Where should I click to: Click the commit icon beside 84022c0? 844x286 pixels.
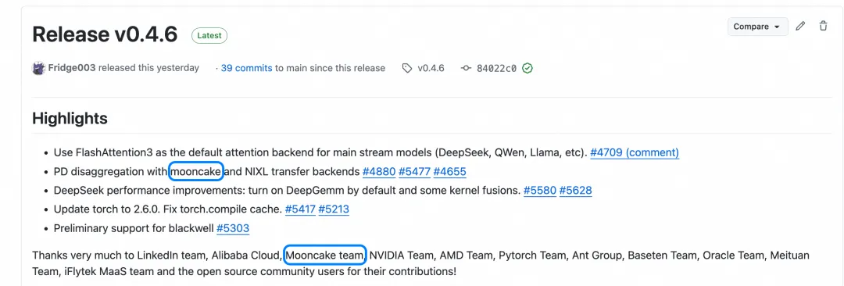[466, 69]
